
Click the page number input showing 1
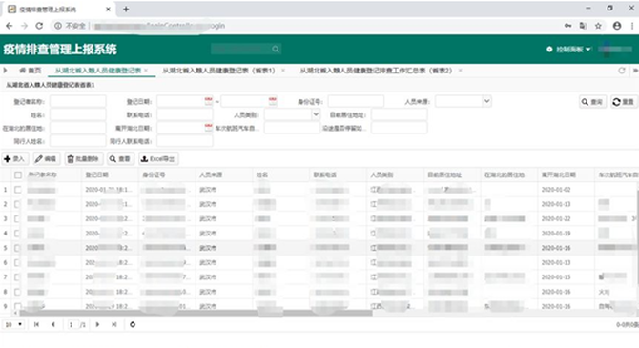click(72, 325)
